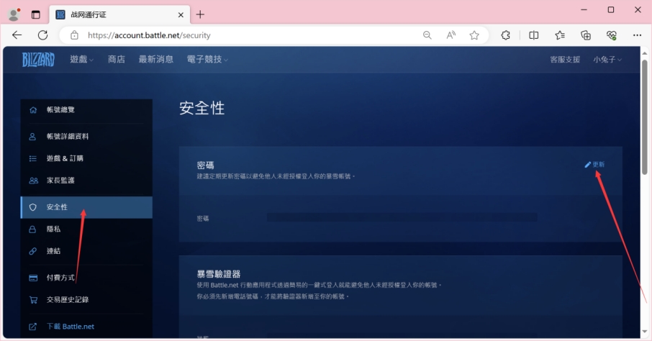The height and width of the screenshot is (341, 652).
Task: Open the 商店 nav item
Action: pyautogui.click(x=117, y=60)
